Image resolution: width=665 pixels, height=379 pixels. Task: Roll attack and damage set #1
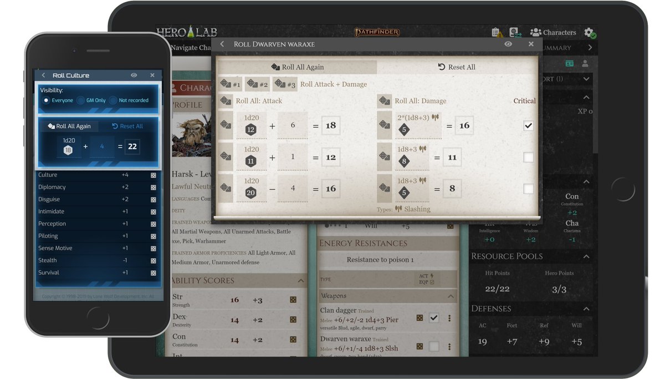(231, 84)
